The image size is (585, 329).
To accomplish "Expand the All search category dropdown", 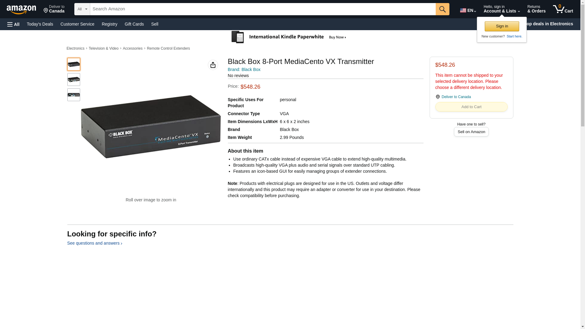I will (82, 9).
